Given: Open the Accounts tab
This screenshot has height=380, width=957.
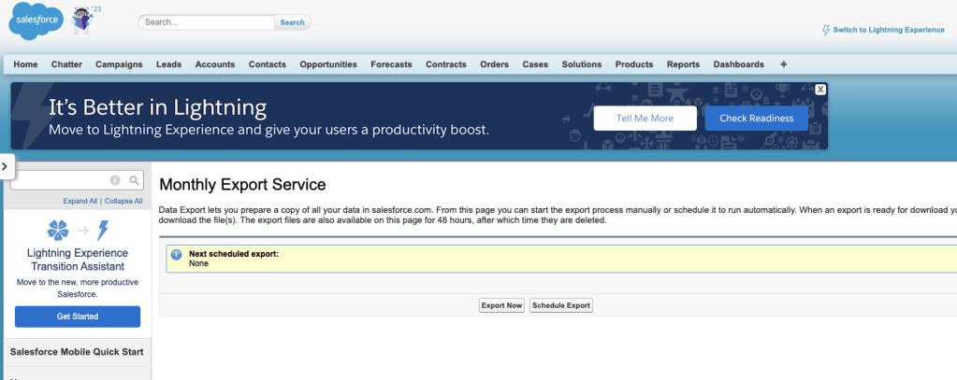Looking at the screenshot, I should (x=215, y=64).
